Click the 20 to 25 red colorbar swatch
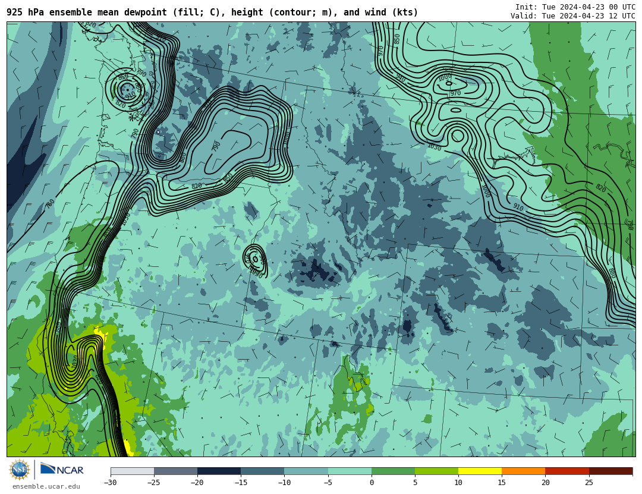The image size is (642, 494). pyautogui.click(x=567, y=471)
